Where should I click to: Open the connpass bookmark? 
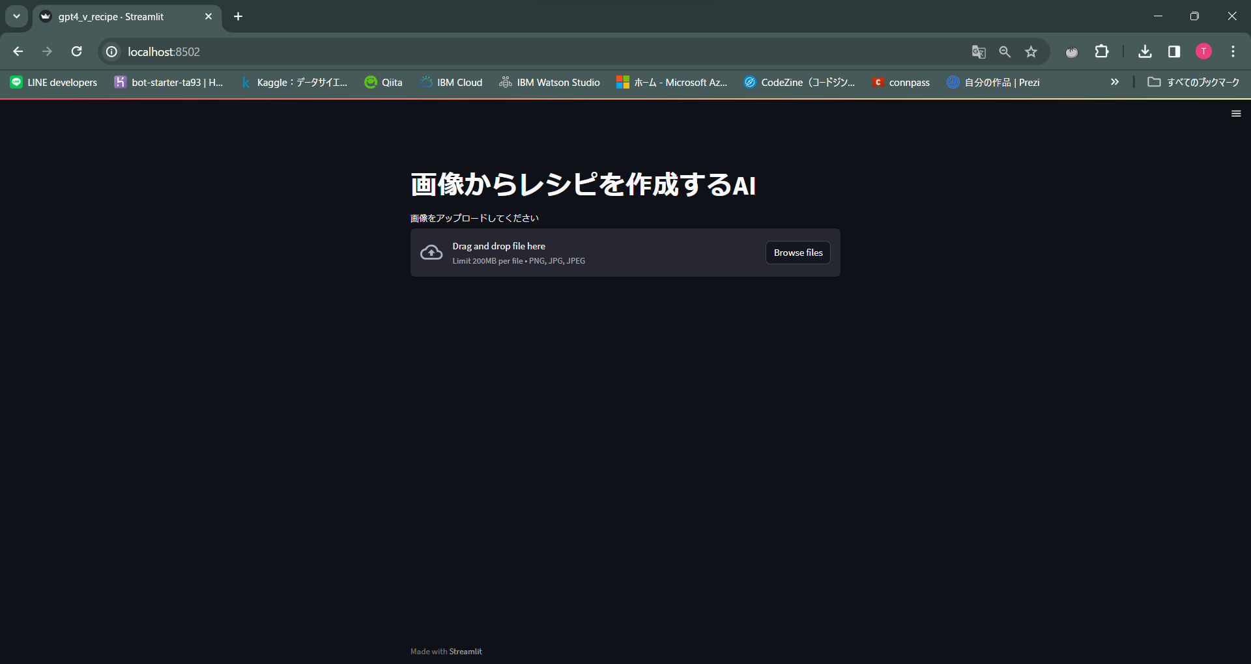pos(901,82)
